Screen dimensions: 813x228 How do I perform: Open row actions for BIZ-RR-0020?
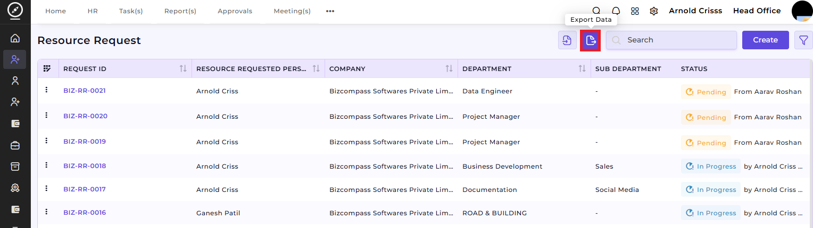coord(47,115)
